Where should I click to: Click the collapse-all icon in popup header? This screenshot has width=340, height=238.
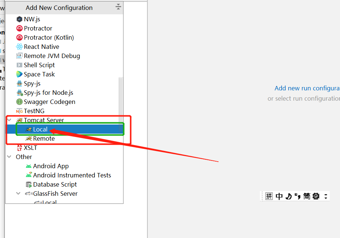(118, 7)
